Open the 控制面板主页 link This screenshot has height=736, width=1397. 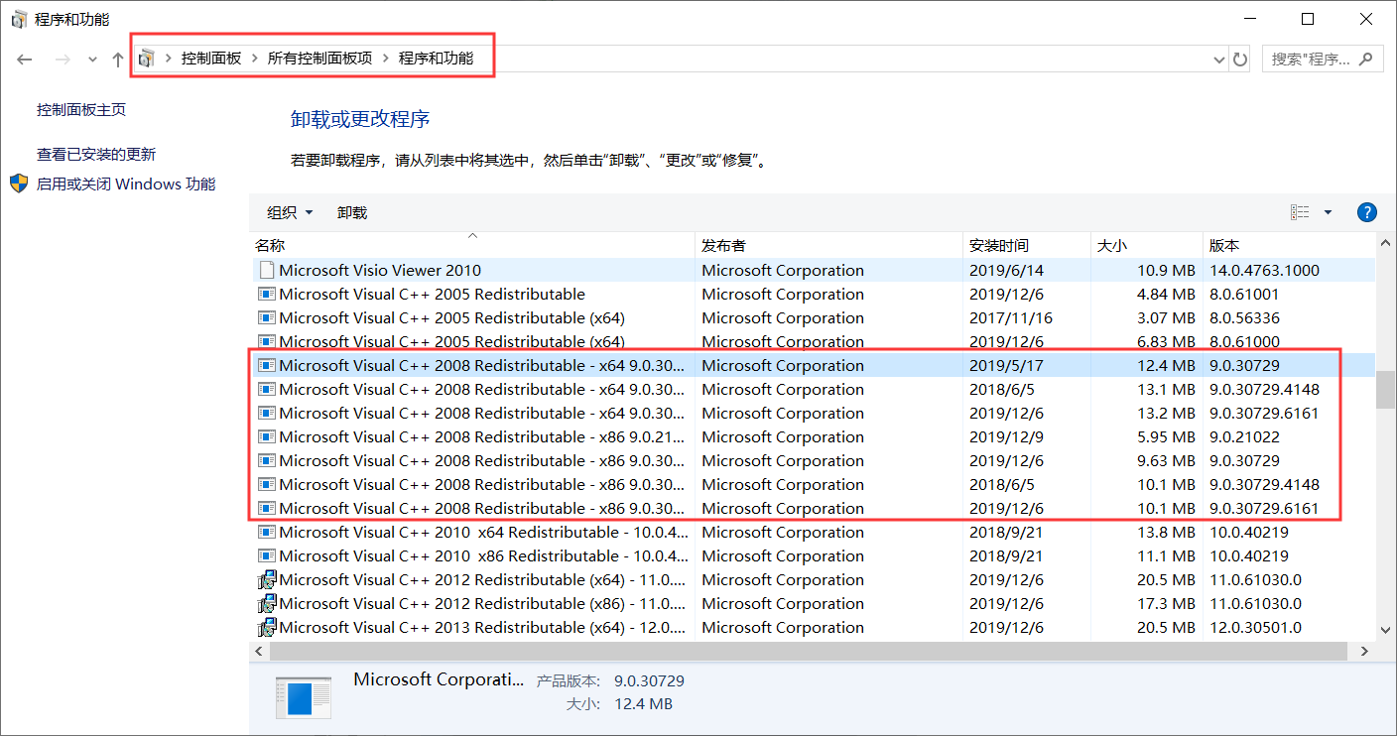tap(81, 110)
